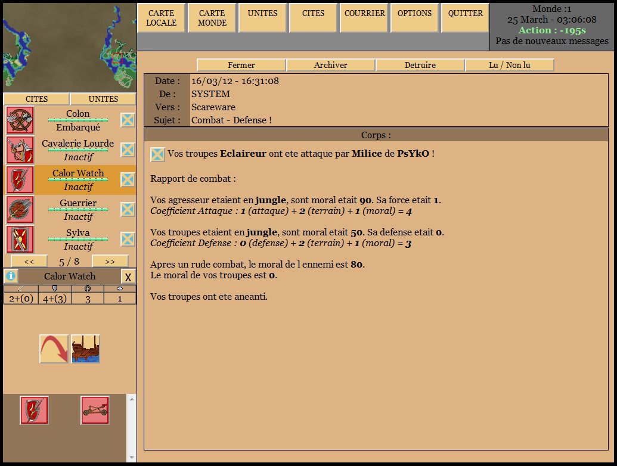Open the OPTIONS menu

point(415,18)
